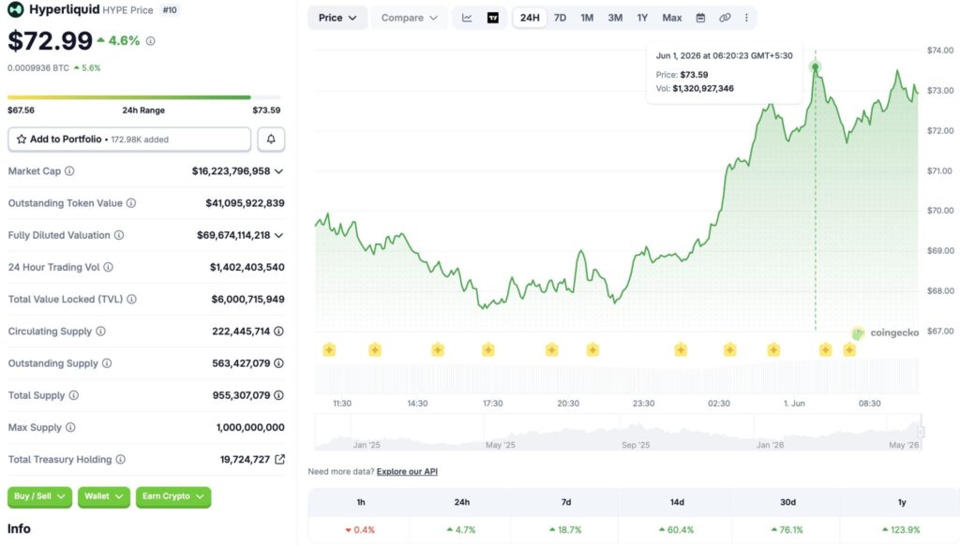Open the chart three-dot more options menu
Image resolution: width=960 pixels, height=546 pixels.
pyautogui.click(x=746, y=18)
